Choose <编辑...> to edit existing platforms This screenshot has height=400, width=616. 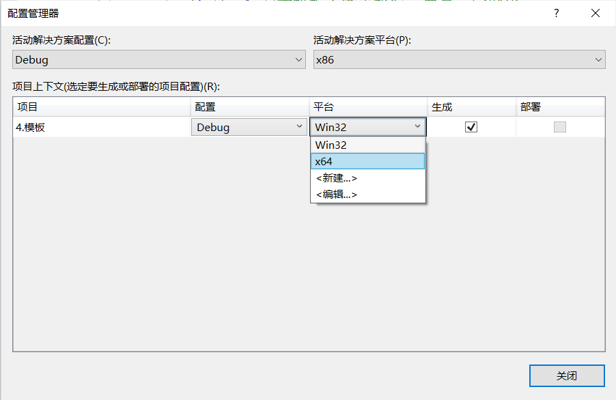(x=368, y=194)
